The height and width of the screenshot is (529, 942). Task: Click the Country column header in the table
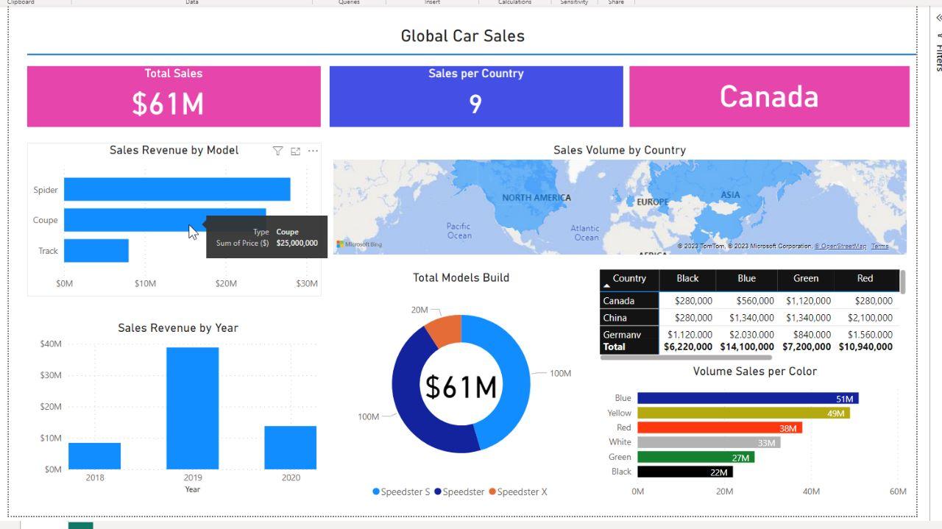(629, 279)
